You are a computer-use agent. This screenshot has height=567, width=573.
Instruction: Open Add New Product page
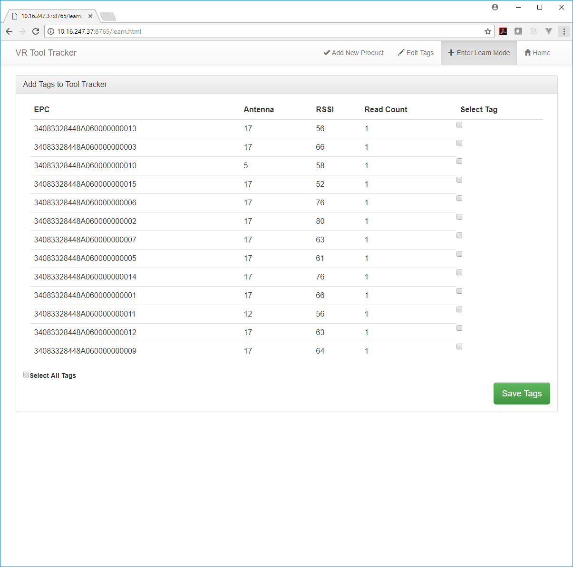(x=353, y=53)
